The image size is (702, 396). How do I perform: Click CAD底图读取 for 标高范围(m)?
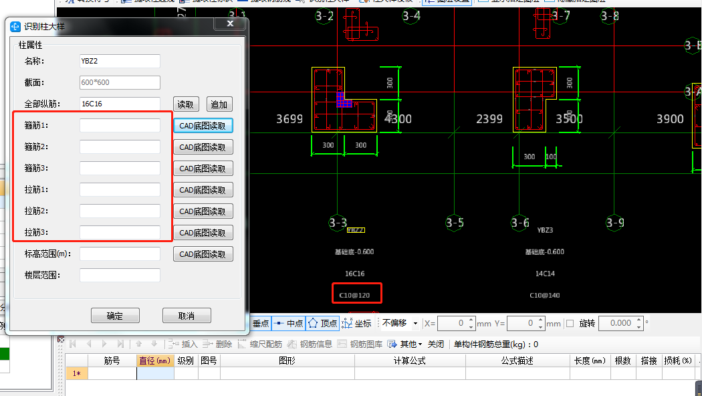coord(203,254)
